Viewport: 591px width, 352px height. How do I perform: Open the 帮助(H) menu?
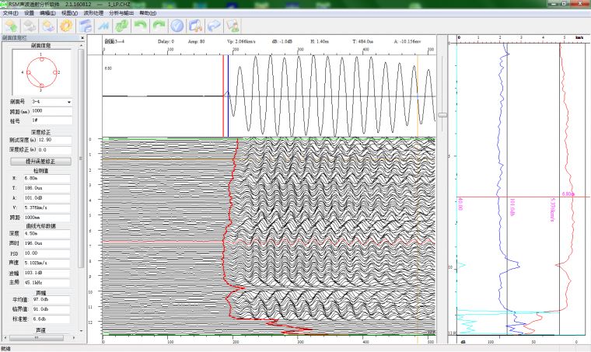(147, 13)
